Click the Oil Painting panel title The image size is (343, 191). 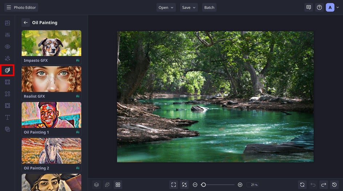pos(45,23)
